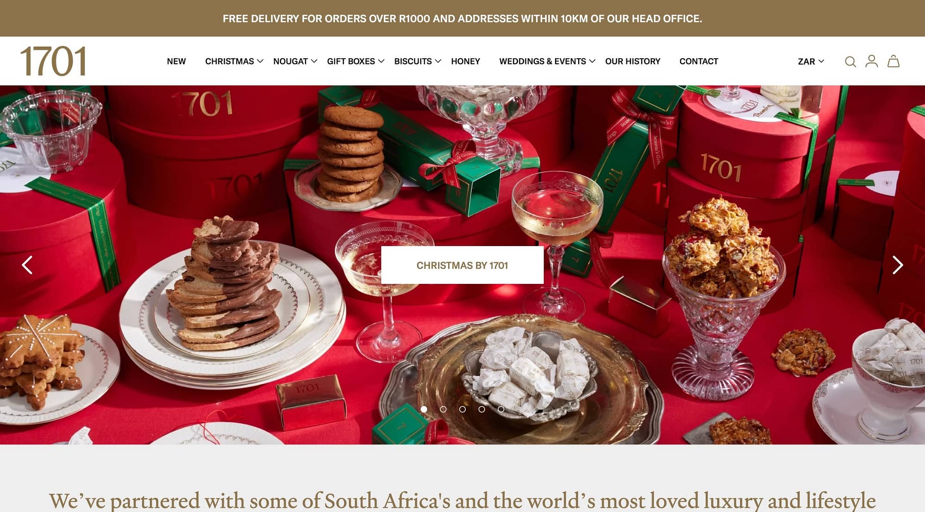This screenshot has width=925, height=512.
Task: Select the third carousel slide dot
Action: coord(462,409)
